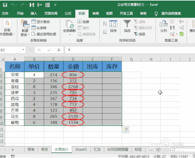
Task: Switch to the 审阅 ribbon tab
Action: click(x=96, y=13)
